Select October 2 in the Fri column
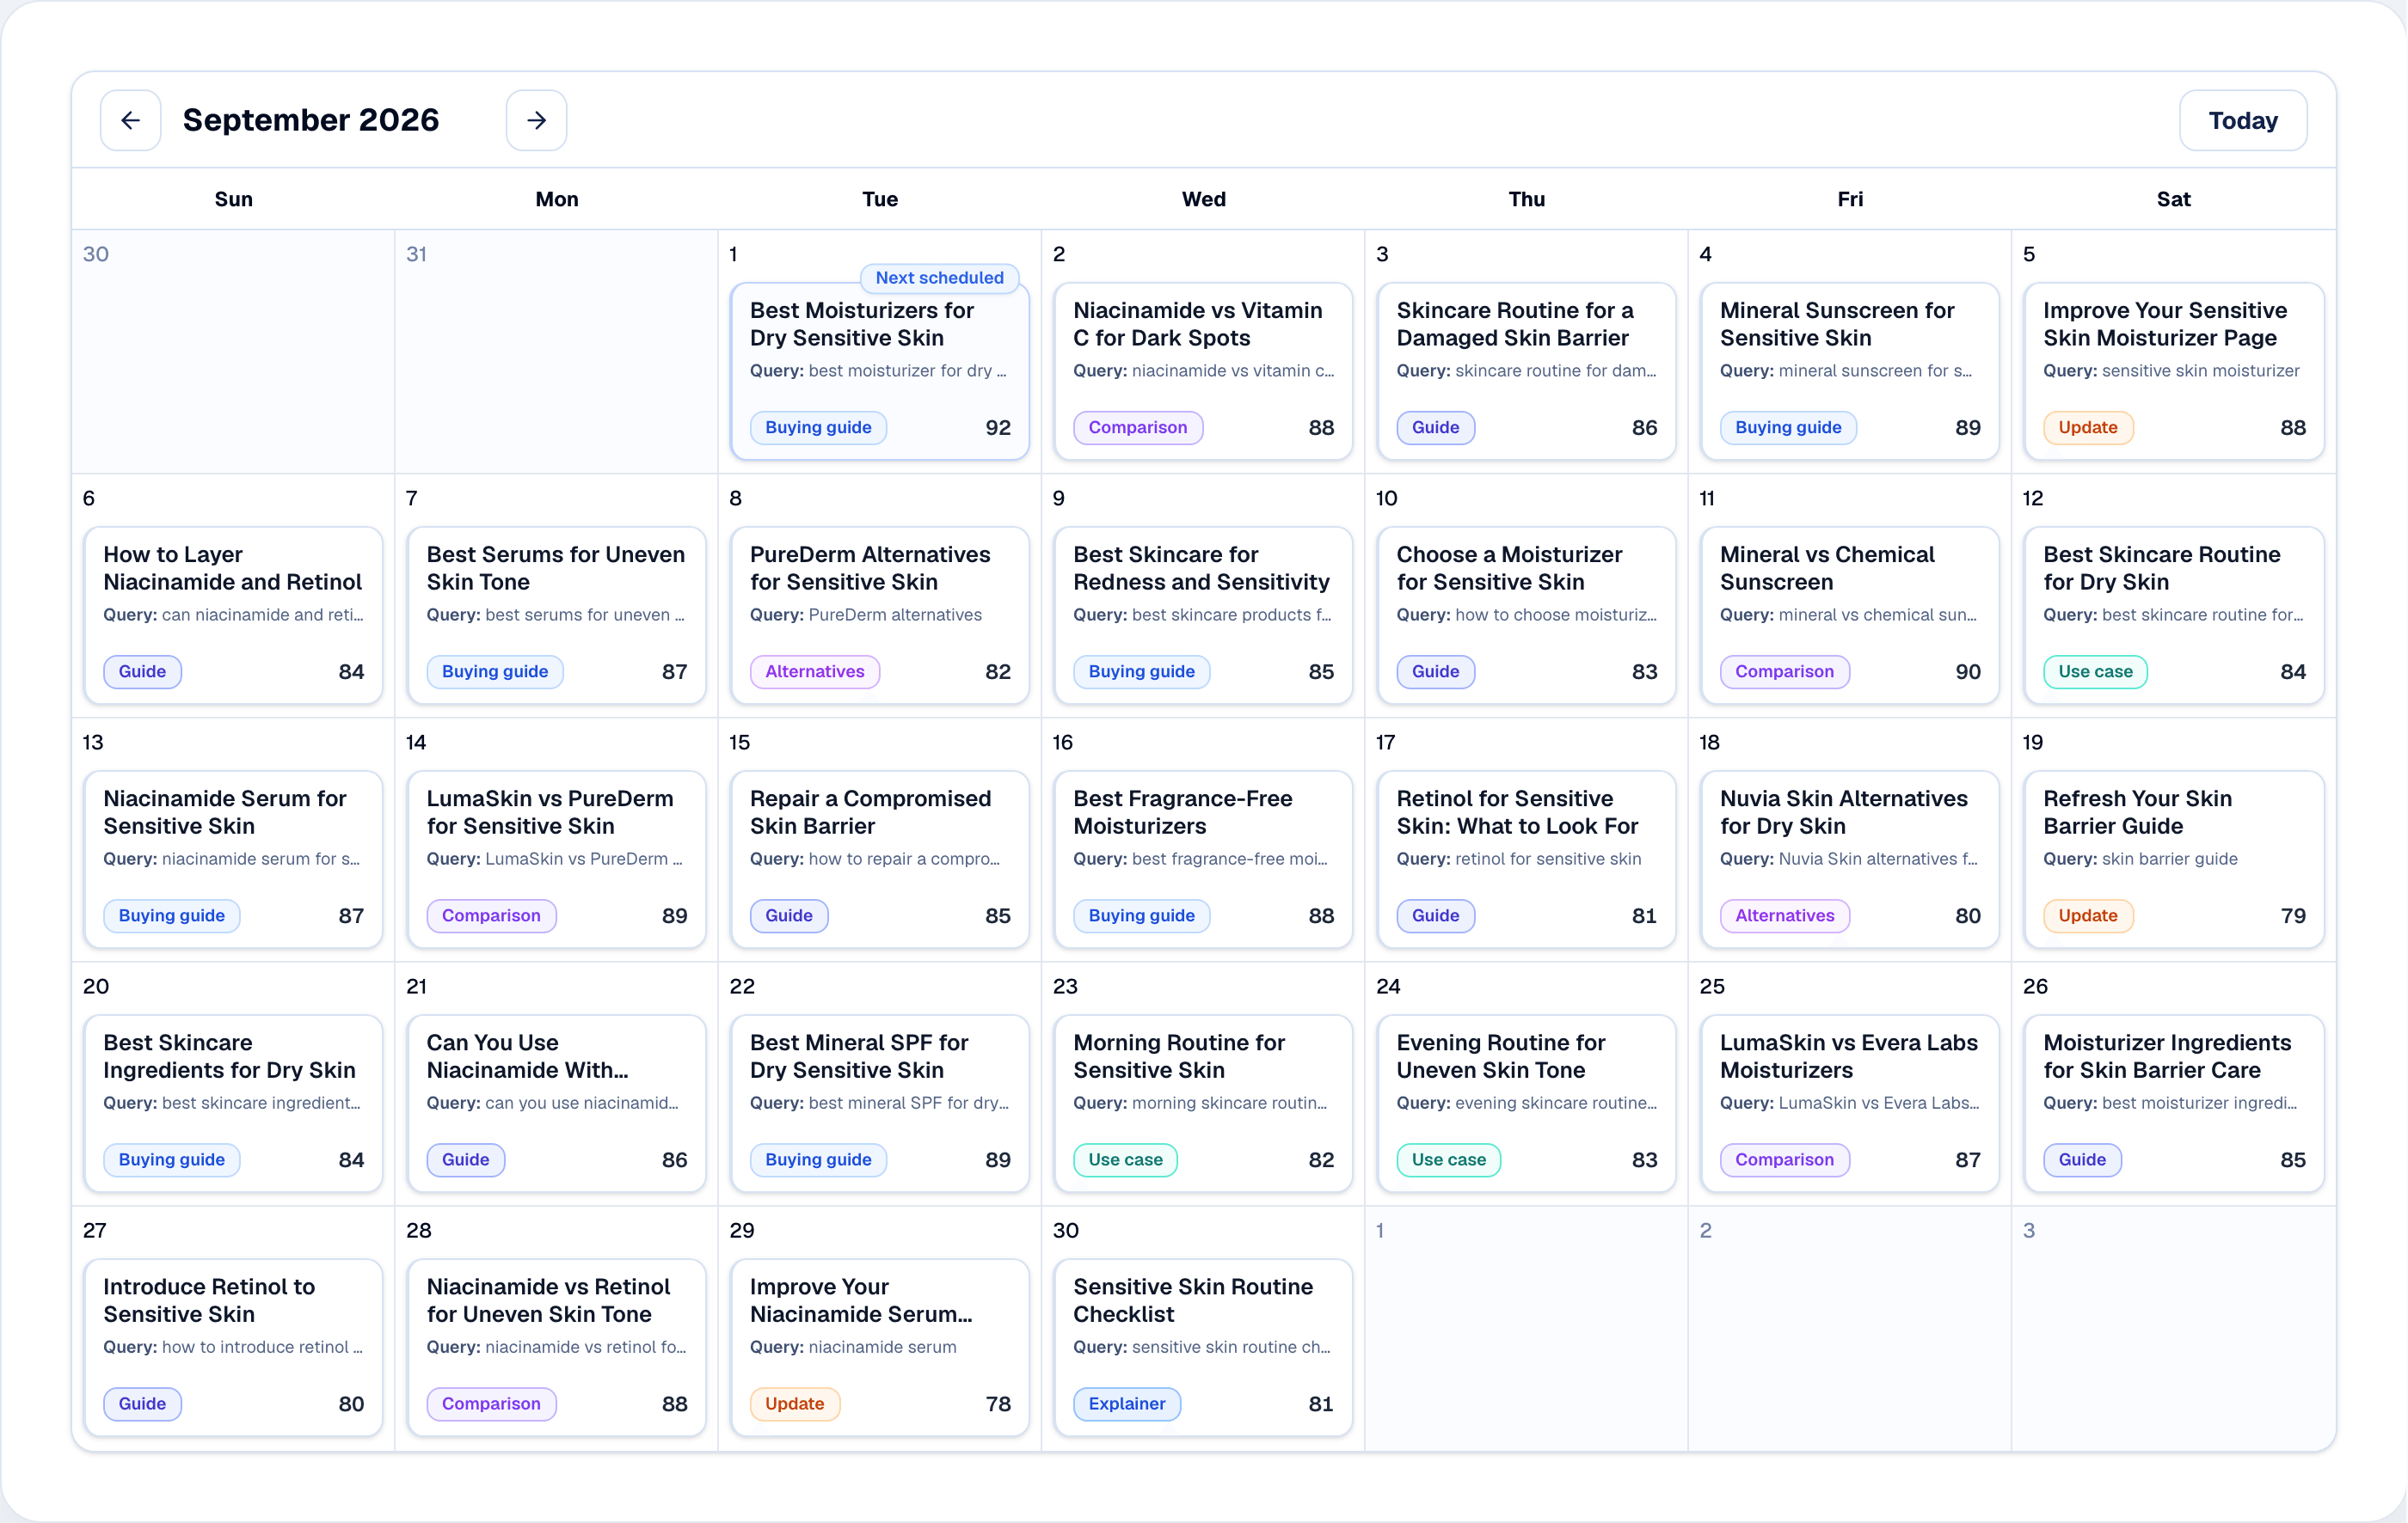2408x1523 pixels. point(1705,1230)
